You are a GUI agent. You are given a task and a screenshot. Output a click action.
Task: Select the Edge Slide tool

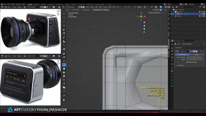click(x=64, y=80)
